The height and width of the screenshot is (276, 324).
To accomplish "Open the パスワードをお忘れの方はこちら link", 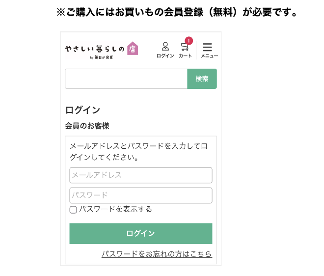I will pos(157,254).
